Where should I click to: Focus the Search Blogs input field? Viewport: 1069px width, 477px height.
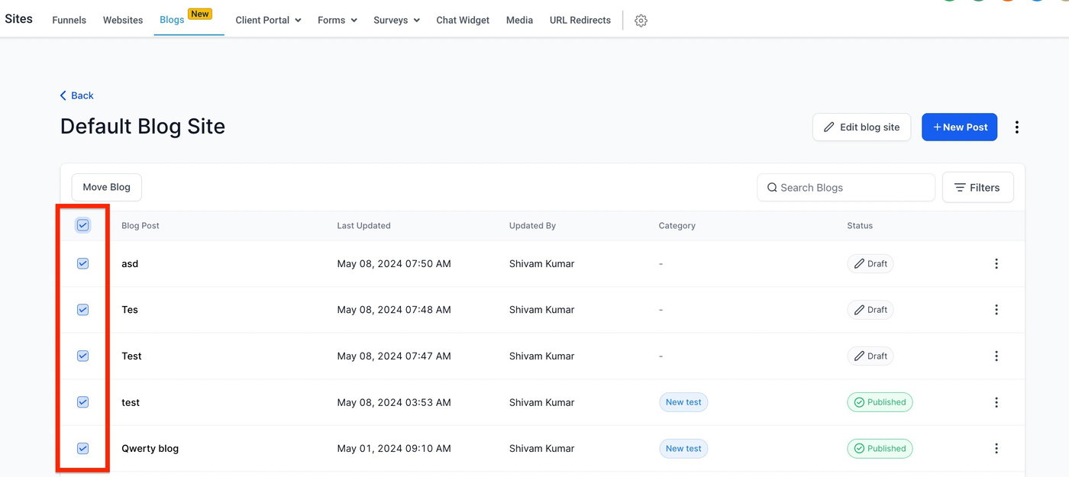pyautogui.click(x=851, y=188)
